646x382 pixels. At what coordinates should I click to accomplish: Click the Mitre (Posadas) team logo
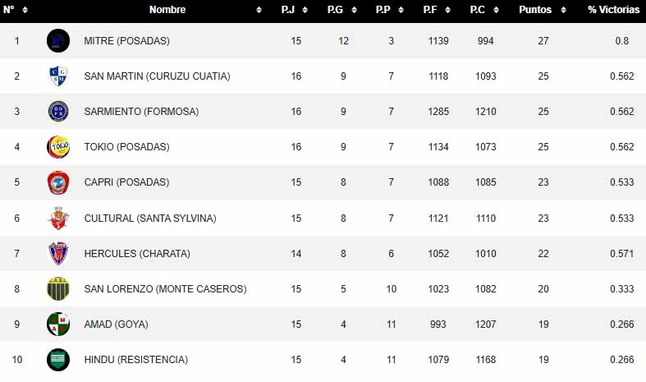pyautogui.click(x=58, y=40)
